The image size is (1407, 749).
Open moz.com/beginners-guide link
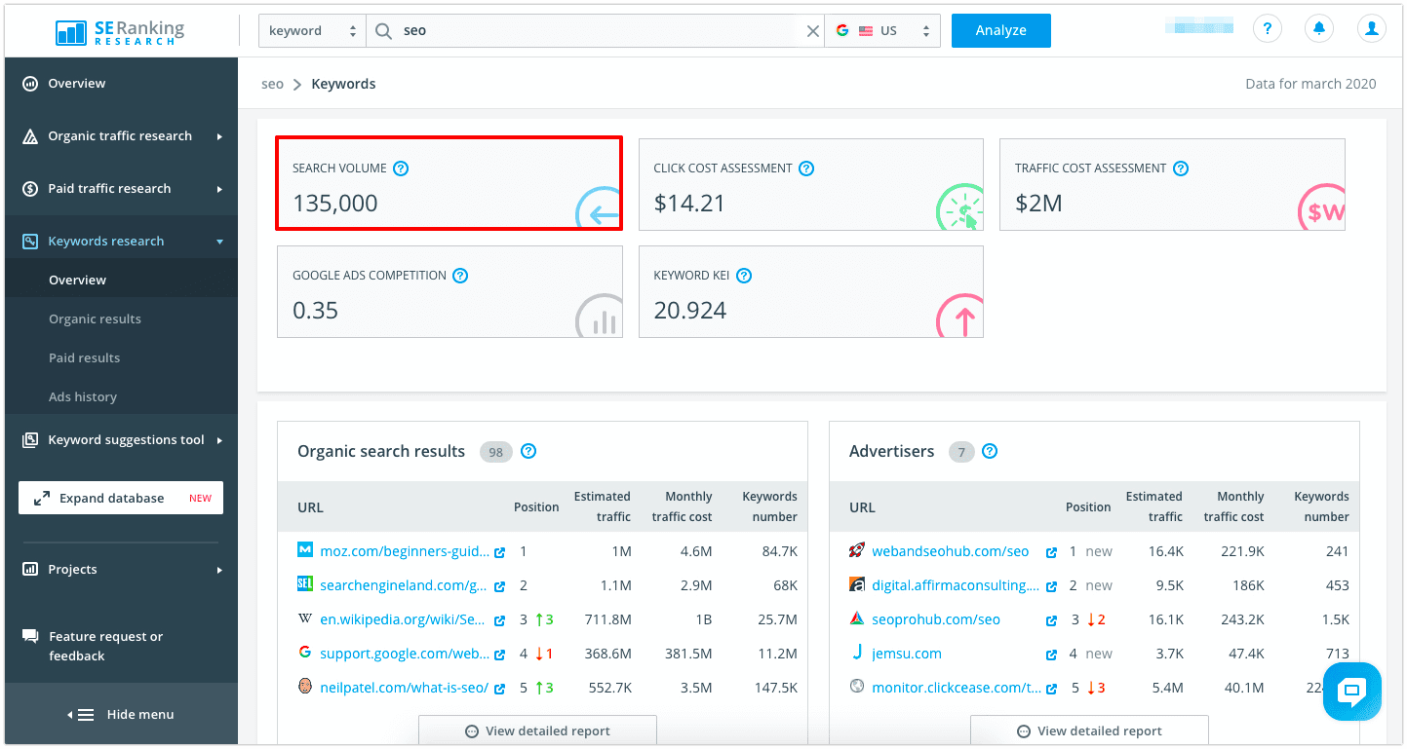(x=405, y=551)
